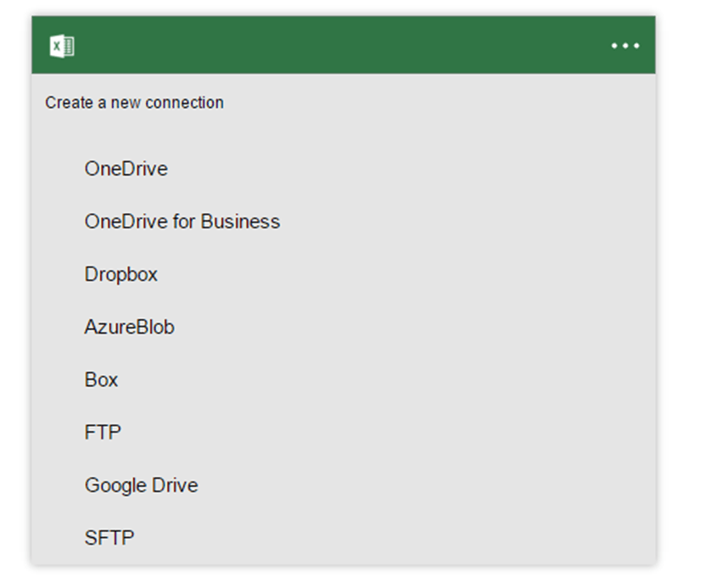Select the FTP connection entry
Screen dimensions: 711x583
pyautogui.click(x=103, y=432)
